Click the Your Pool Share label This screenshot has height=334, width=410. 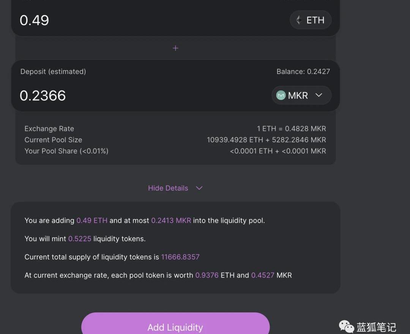coord(66,151)
